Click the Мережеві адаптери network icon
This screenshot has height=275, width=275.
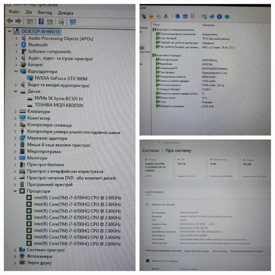[22, 138]
